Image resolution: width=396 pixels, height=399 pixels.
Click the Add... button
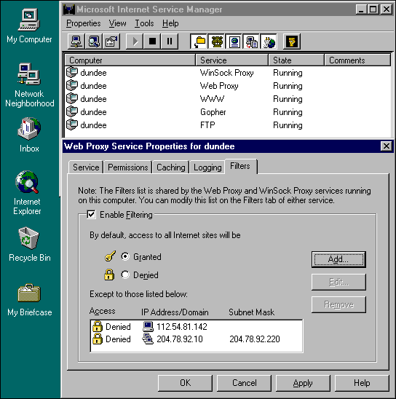(338, 259)
